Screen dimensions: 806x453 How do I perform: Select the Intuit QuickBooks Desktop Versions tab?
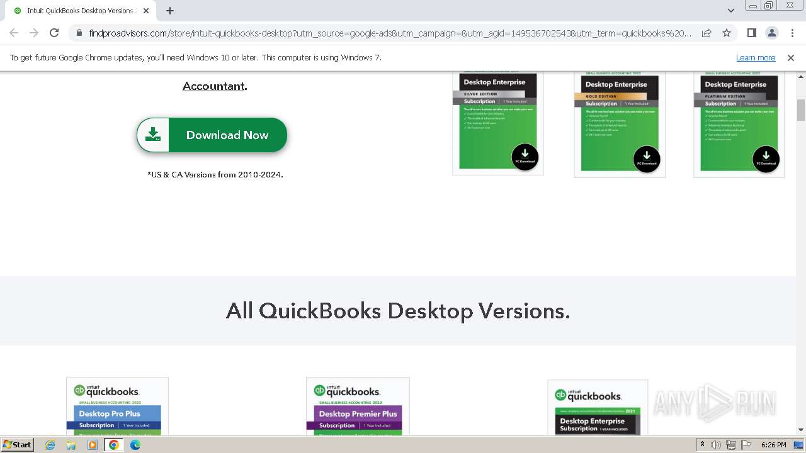tap(80, 11)
